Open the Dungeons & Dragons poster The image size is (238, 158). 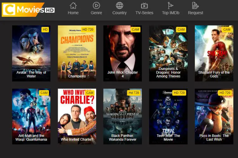coord(168,53)
